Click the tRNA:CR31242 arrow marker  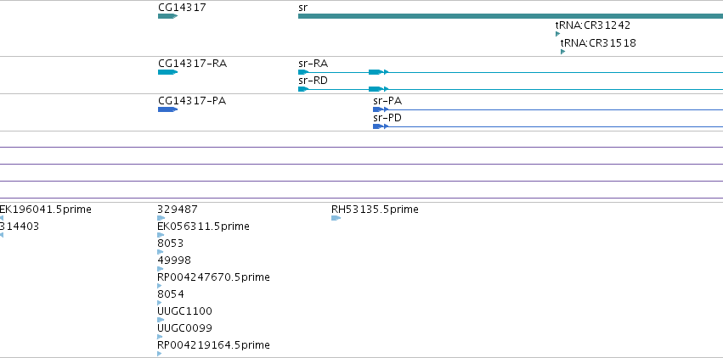click(x=558, y=34)
